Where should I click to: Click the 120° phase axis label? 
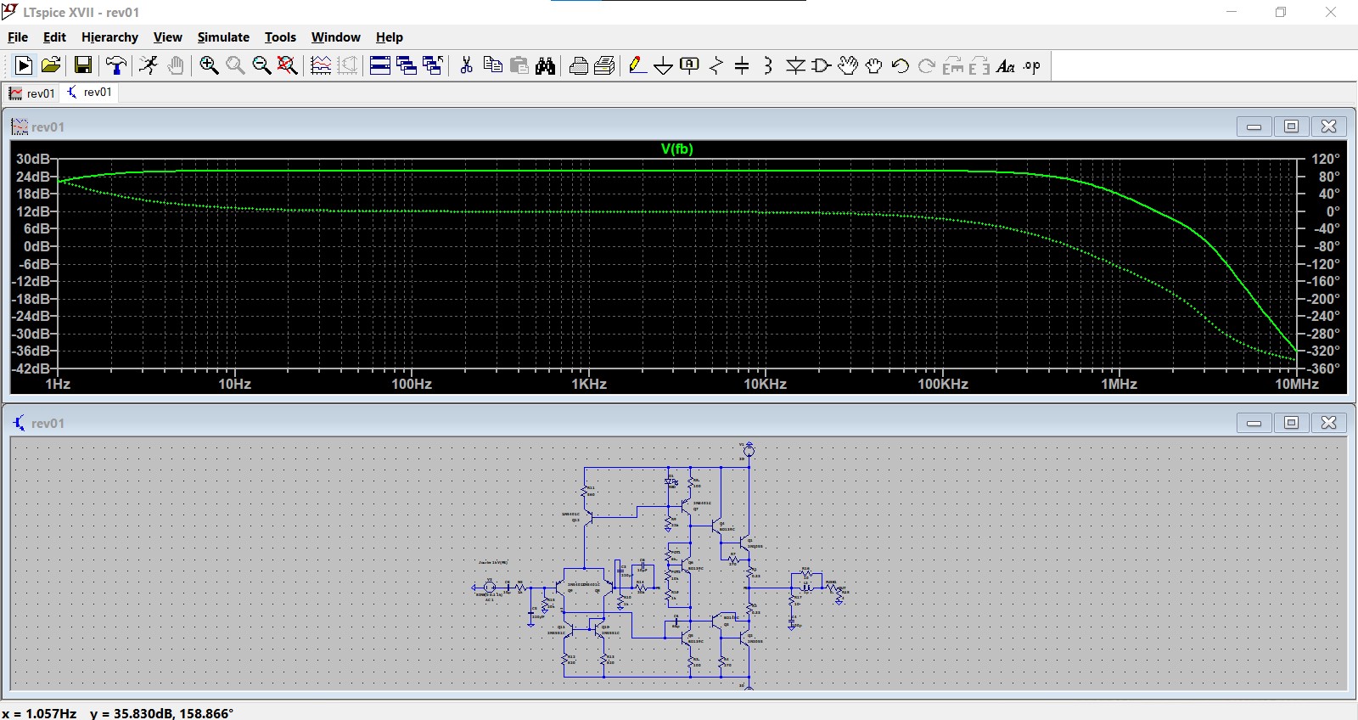click(1325, 159)
